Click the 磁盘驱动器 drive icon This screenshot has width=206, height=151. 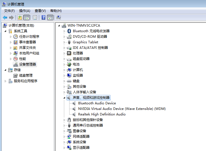tap(69, 59)
